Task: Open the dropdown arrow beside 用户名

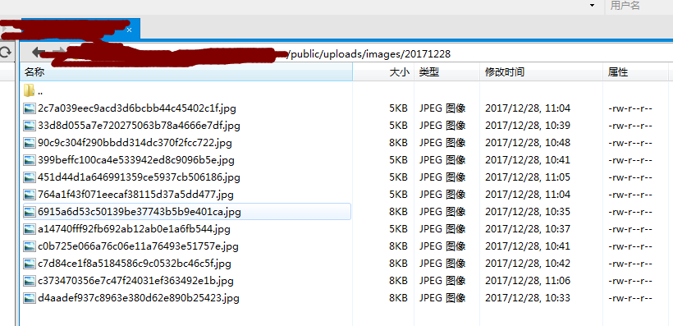Action: pos(593,5)
